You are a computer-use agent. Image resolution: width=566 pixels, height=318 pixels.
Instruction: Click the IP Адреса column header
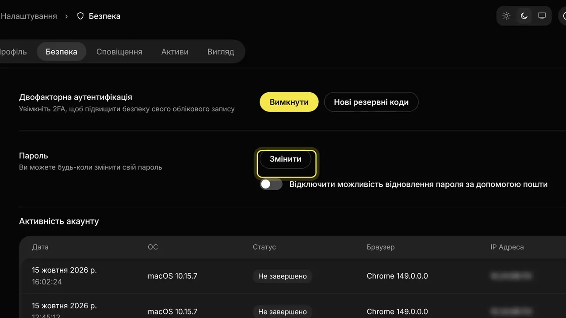(507, 247)
